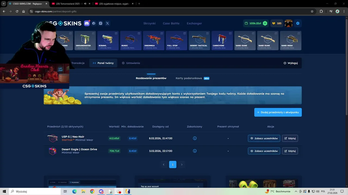Click the case icon on SAND MESH card
The image size is (348, 195).
[x=299, y=33]
